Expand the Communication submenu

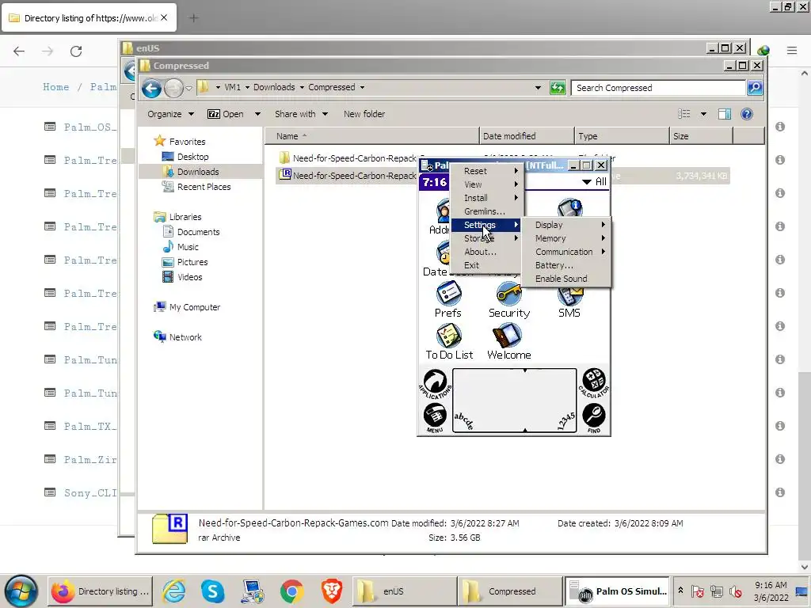tap(566, 252)
